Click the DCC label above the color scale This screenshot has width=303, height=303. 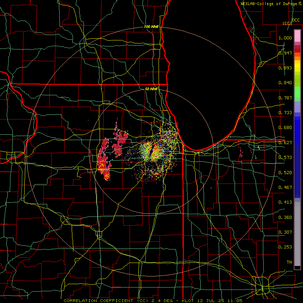[x=296, y=20]
